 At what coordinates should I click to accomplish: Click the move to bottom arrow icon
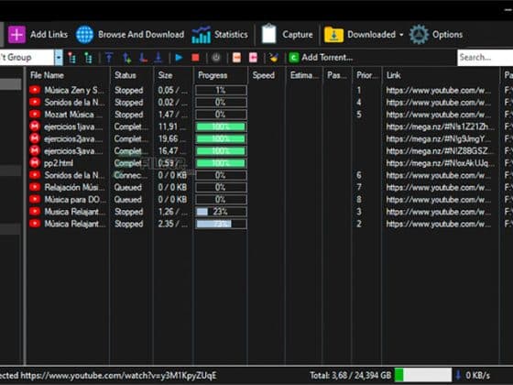click(x=158, y=58)
